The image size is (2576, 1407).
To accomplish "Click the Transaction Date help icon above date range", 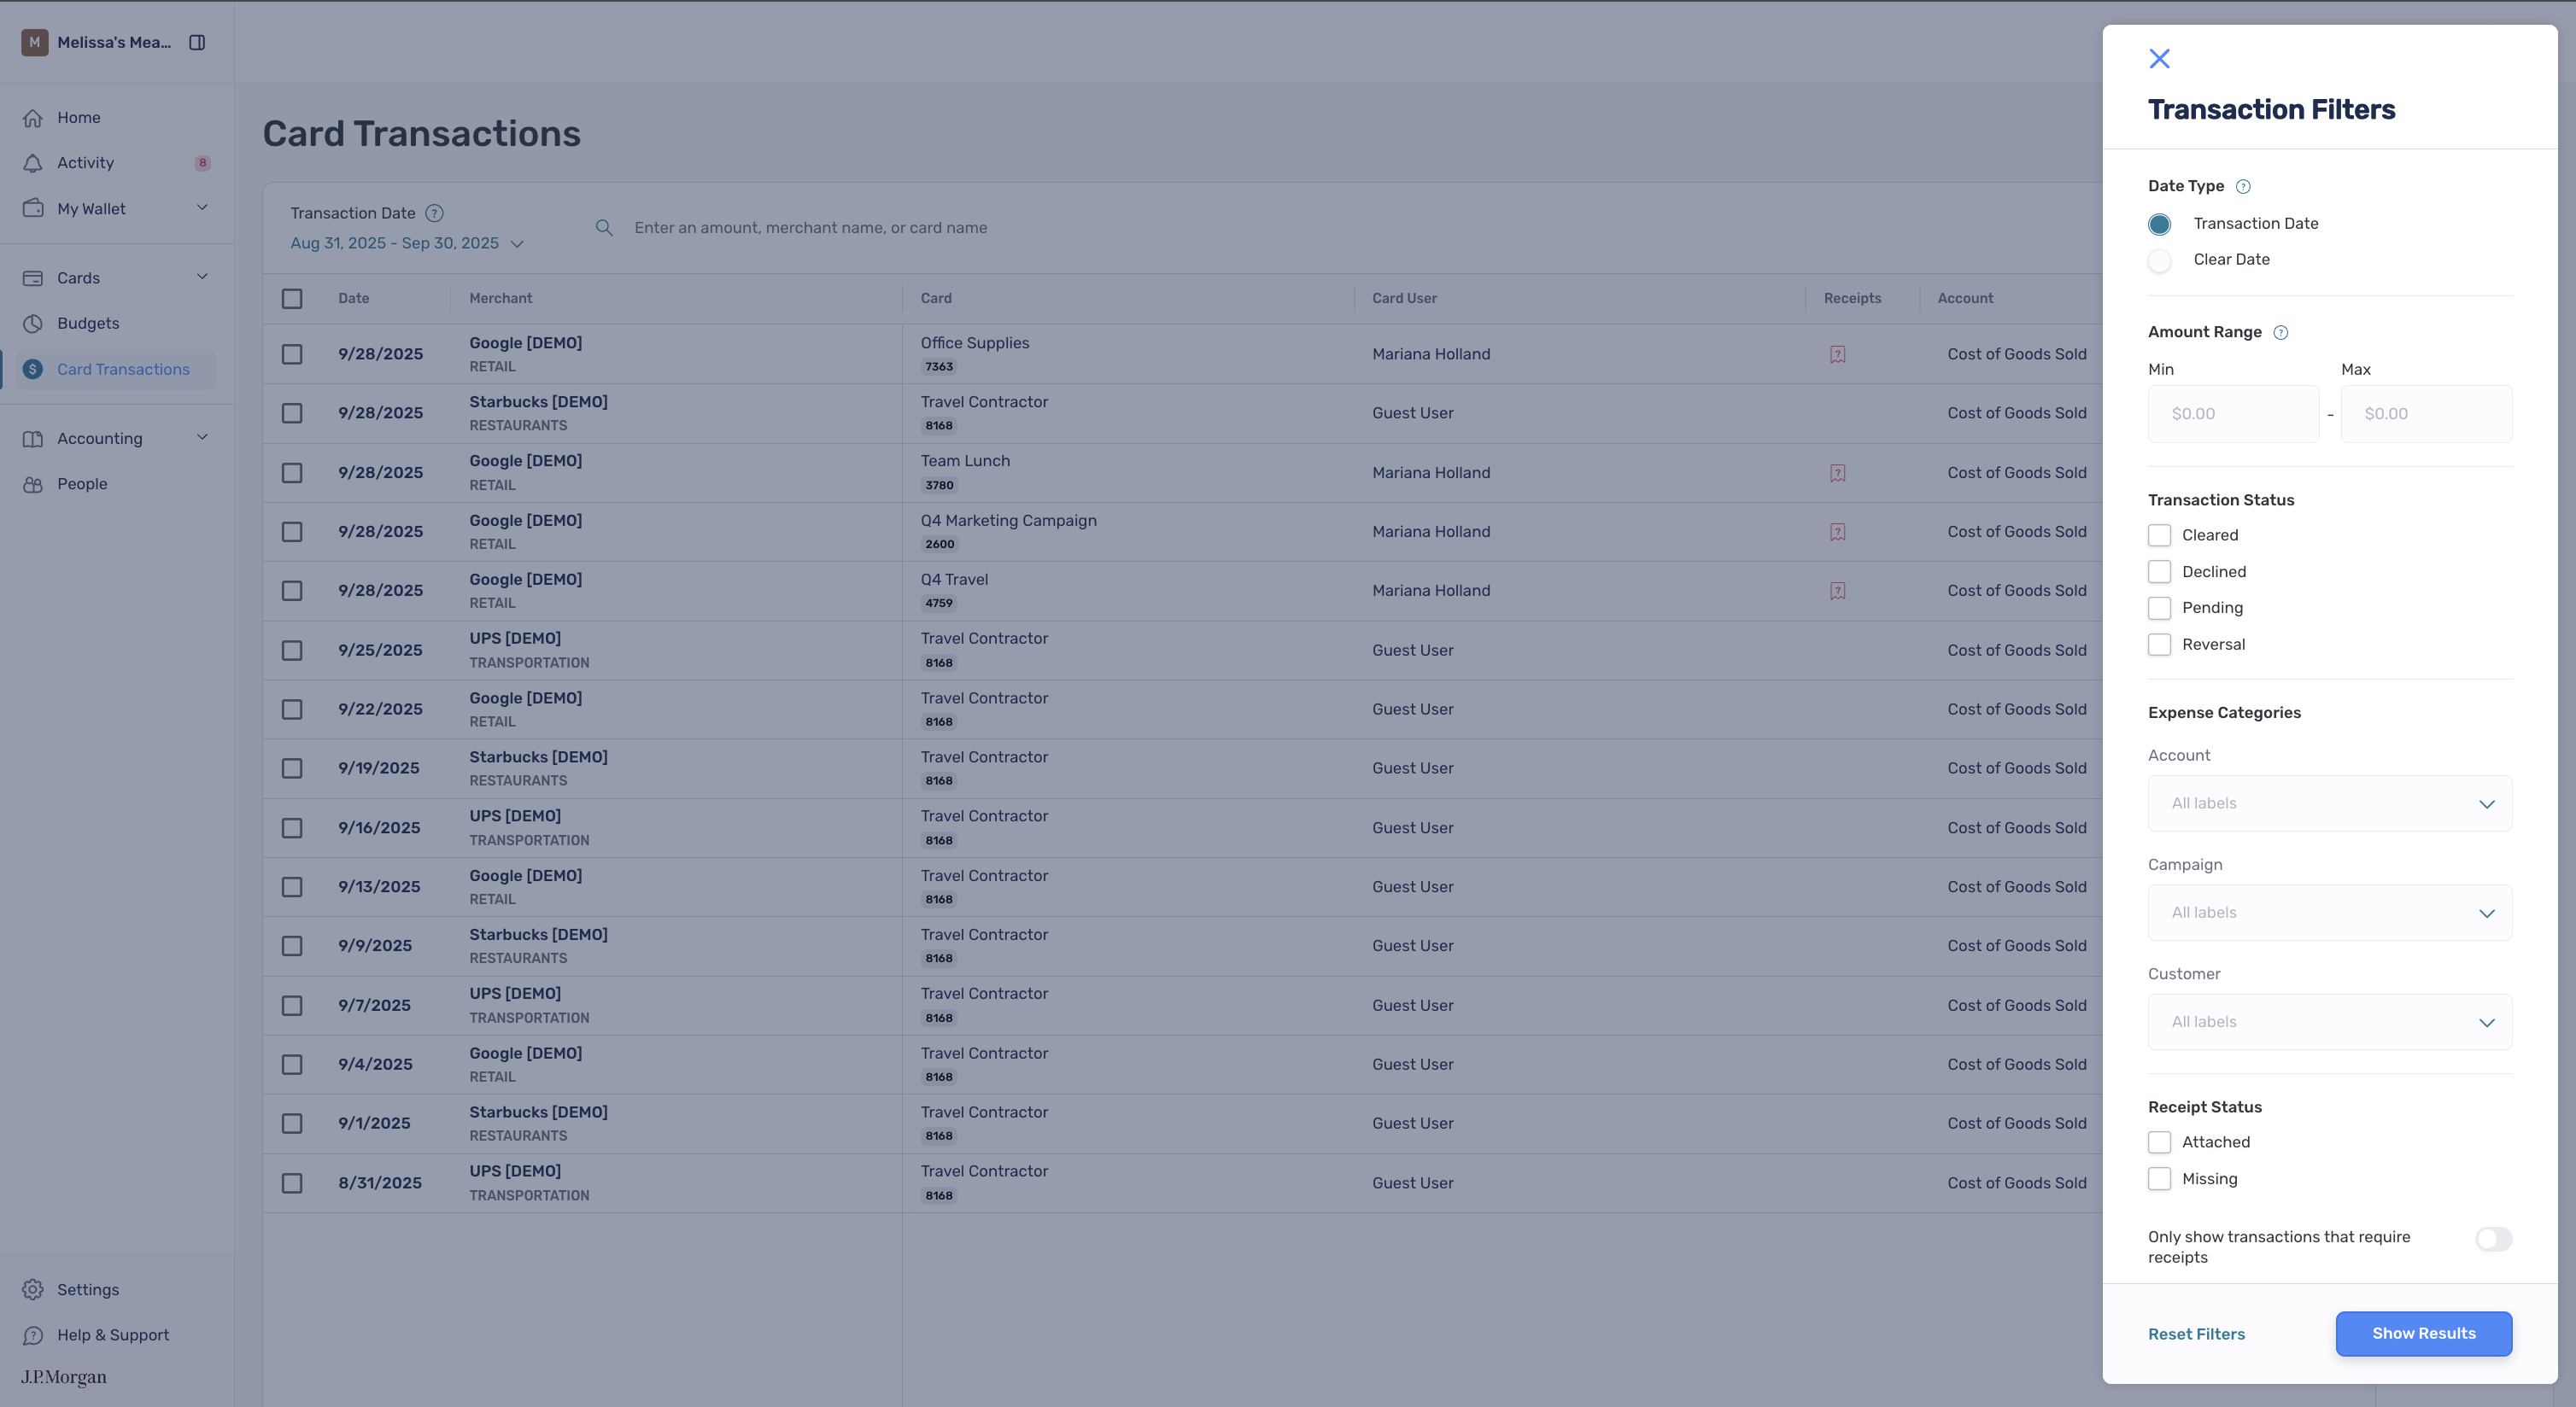I will pos(434,213).
